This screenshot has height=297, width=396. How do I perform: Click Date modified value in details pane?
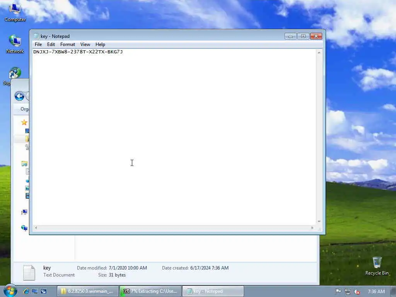pos(128,268)
